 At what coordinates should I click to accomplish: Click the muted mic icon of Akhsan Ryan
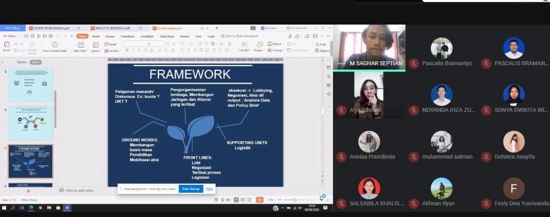(x=414, y=203)
